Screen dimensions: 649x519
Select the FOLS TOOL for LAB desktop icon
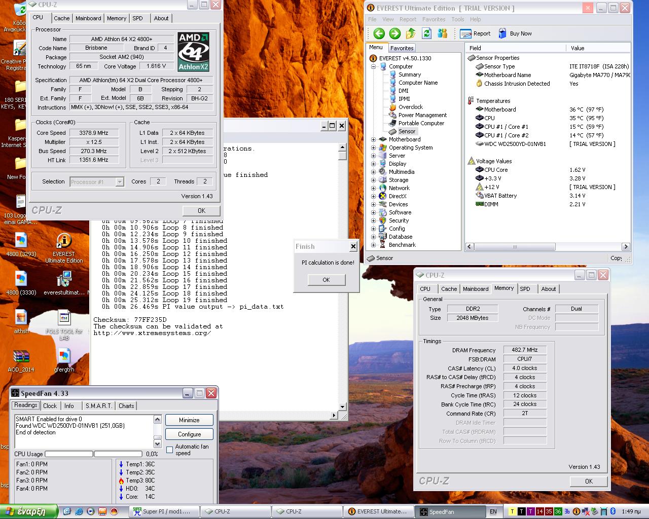(x=64, y=325)
